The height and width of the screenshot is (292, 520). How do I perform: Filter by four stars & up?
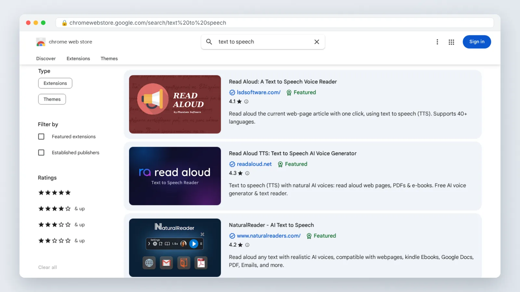[x=61, y=209]
